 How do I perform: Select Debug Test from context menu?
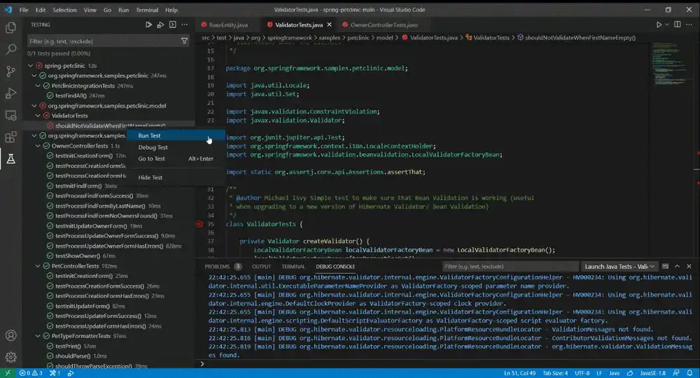tap(153, 147)
